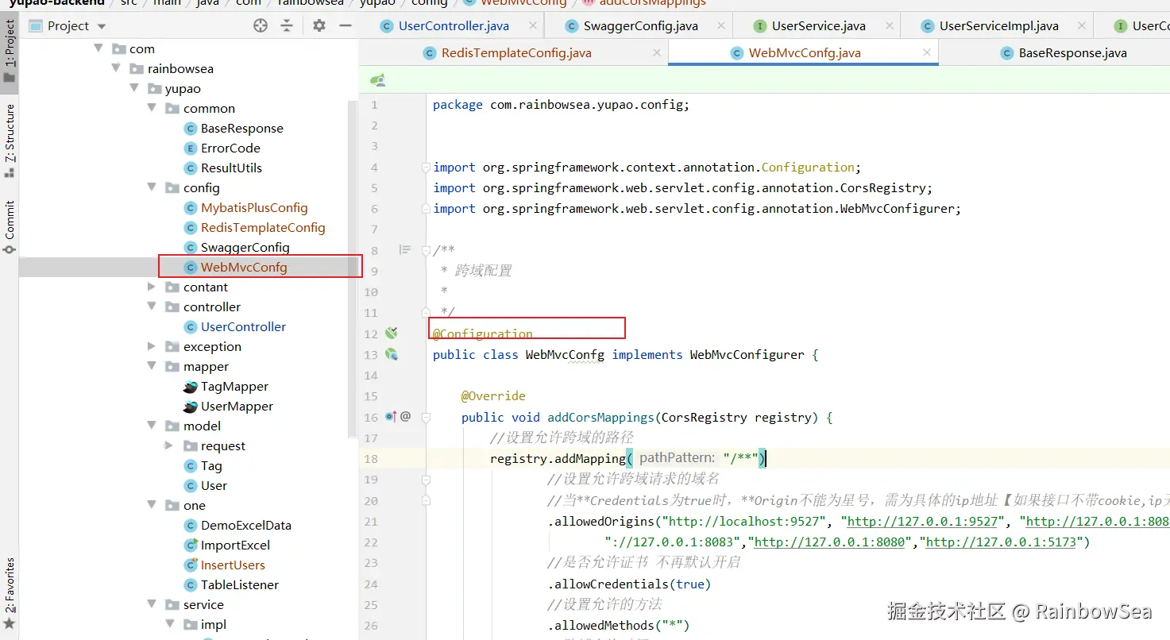Click breadcrumb WebMvcConfg at top

[x=523, y=3]
